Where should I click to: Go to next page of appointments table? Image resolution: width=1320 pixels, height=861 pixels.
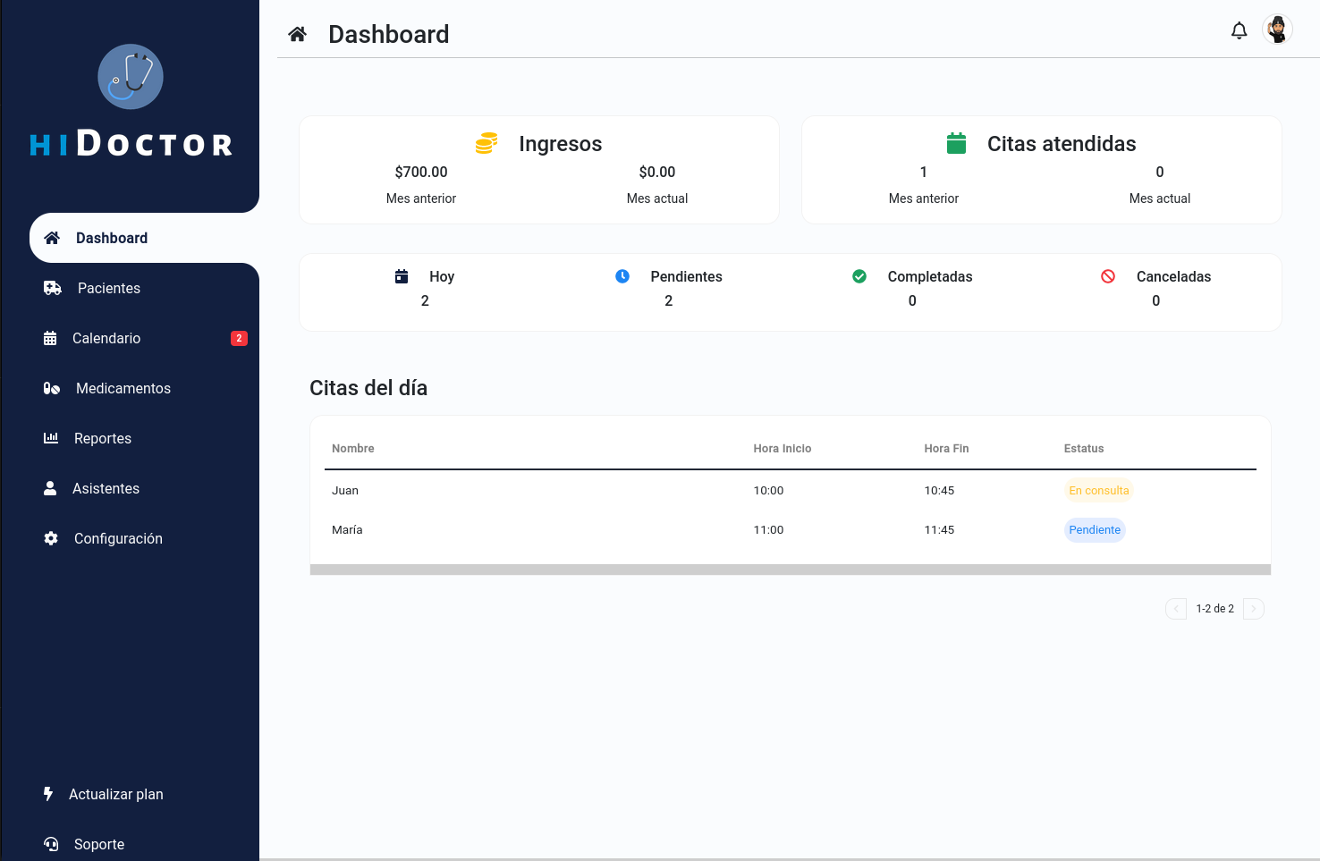[1254, 609]
